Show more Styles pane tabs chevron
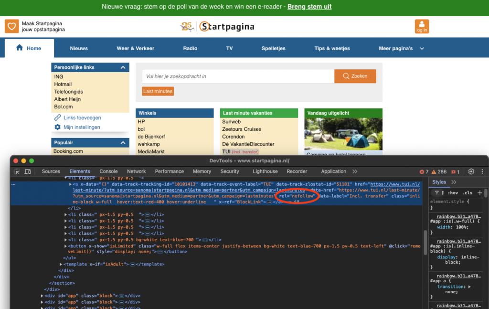 pos(454,182)
